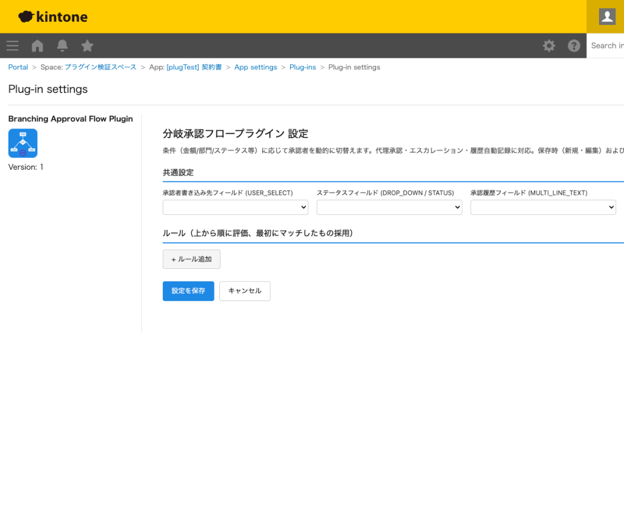Open the user account icon

(606, 16)
